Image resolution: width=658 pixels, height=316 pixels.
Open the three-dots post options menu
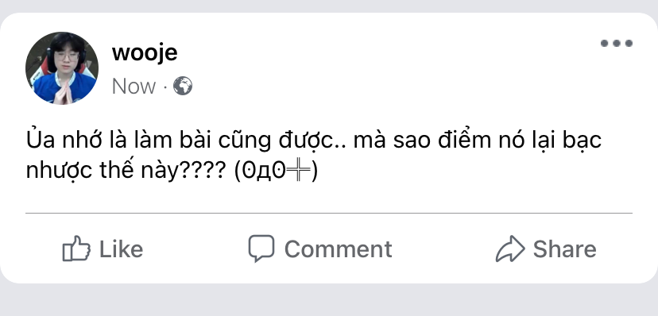tap(616, 43)
